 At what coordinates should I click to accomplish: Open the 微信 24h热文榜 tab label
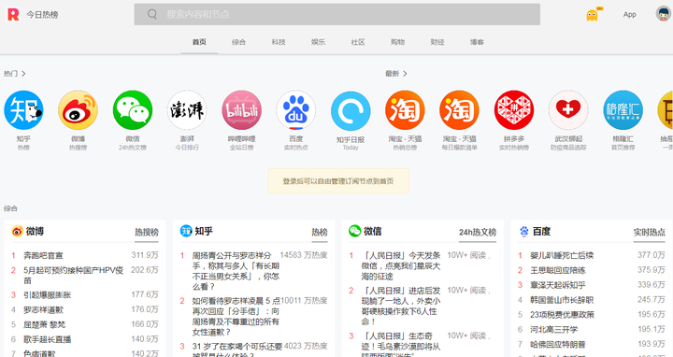point(478,232)
